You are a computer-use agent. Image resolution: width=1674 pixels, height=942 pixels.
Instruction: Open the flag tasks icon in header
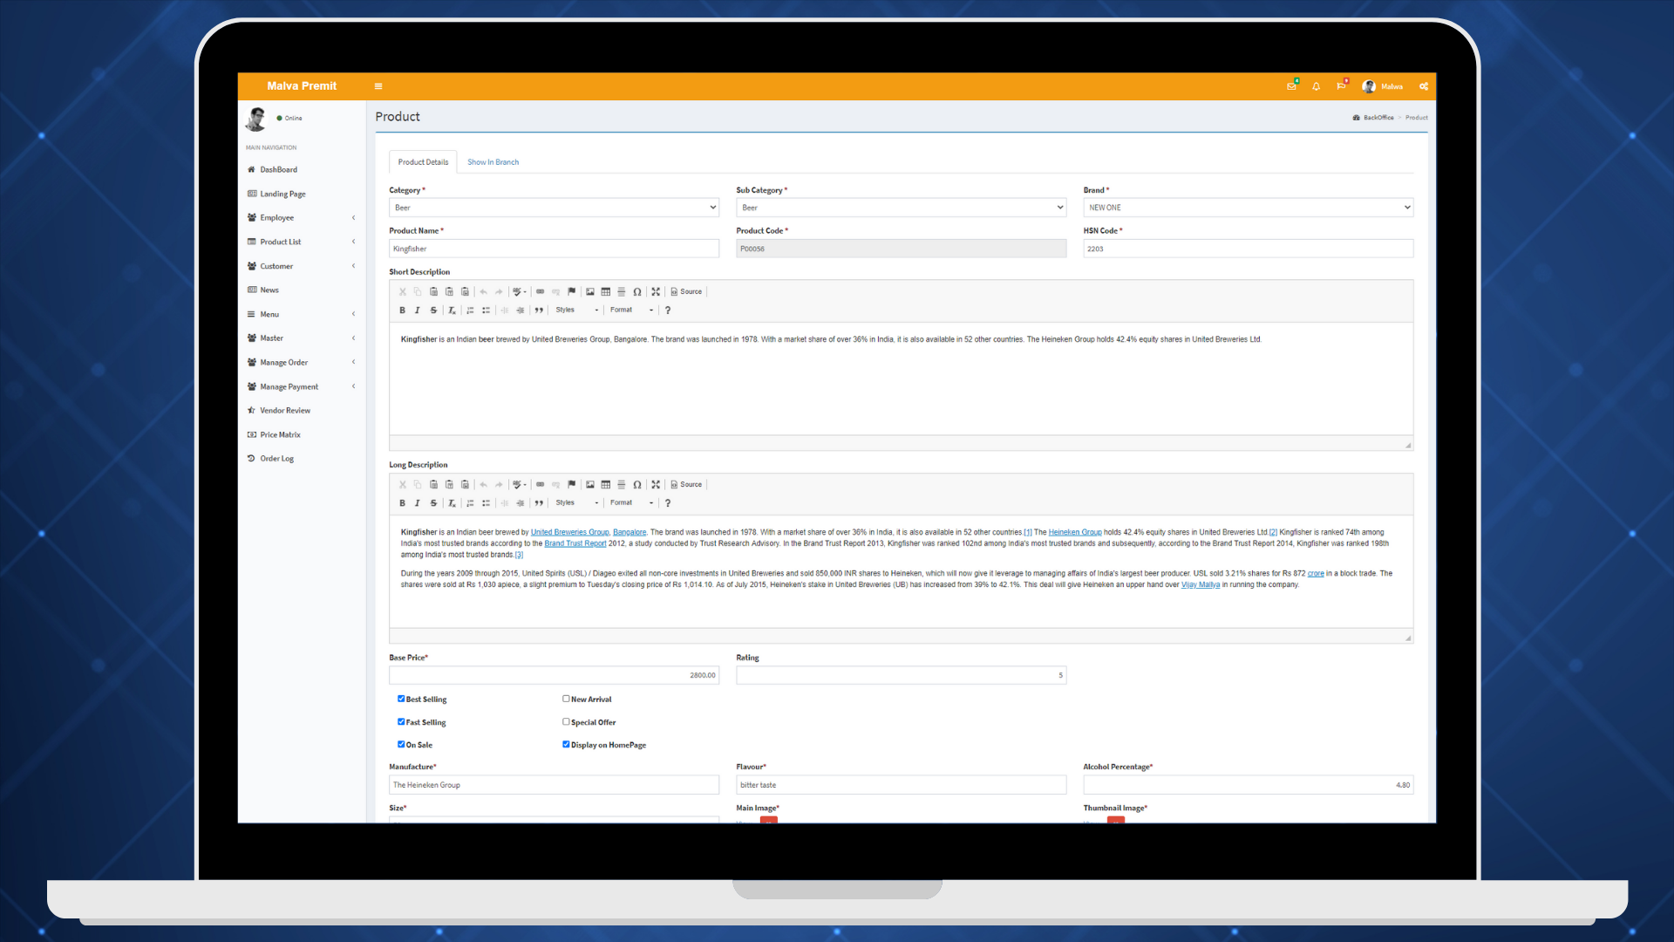pyautogui.click(x=1341, y=86)
